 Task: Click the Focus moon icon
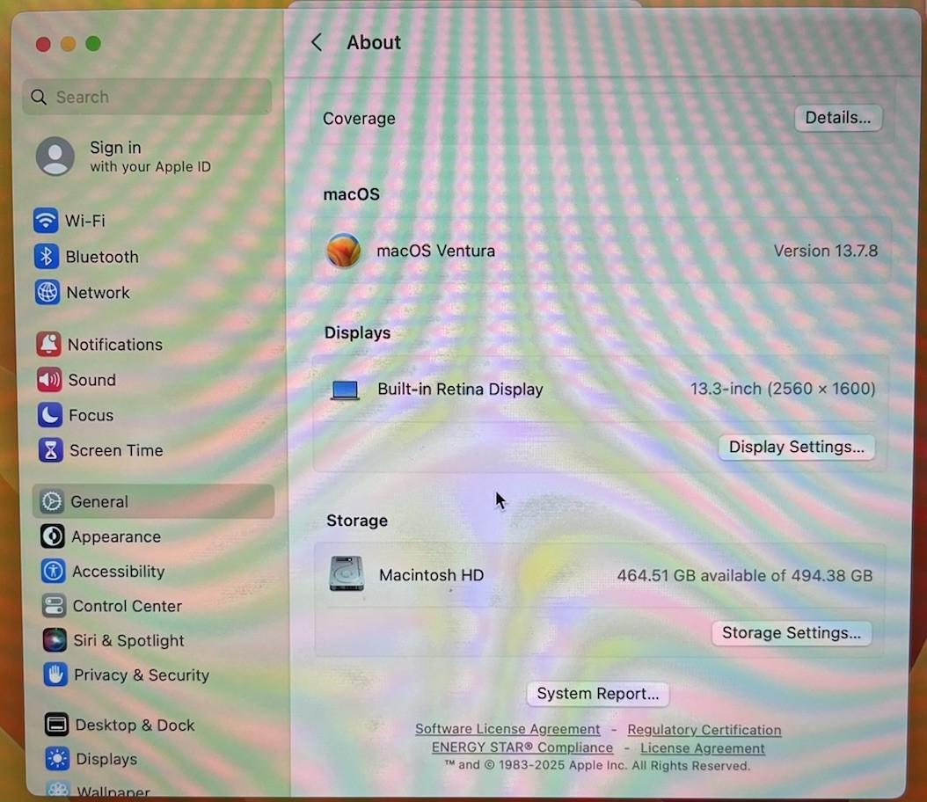tap(49, 415)
